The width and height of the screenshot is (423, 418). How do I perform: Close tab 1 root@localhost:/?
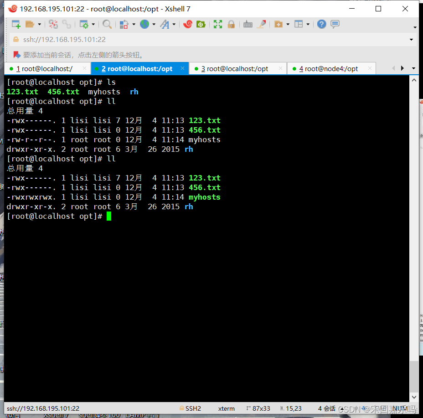[84, 68]
